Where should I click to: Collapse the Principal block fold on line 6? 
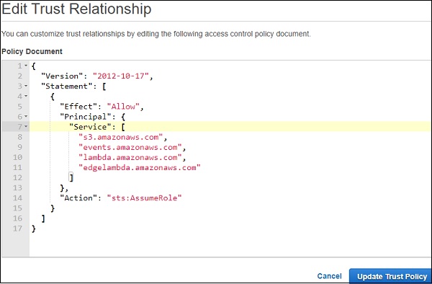(26, 117)
